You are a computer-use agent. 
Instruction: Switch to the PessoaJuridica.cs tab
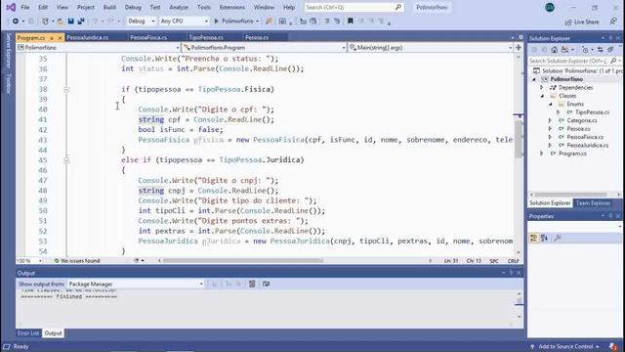[x=88, y=37]
